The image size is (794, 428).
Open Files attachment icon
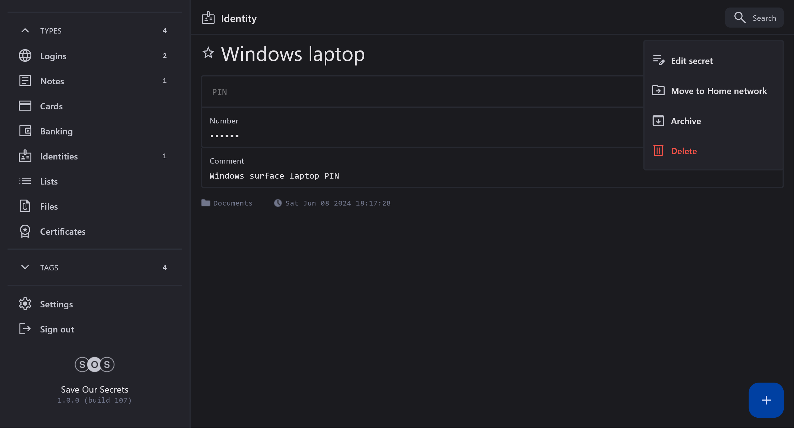pyautogui.click(x=25, y=206)
